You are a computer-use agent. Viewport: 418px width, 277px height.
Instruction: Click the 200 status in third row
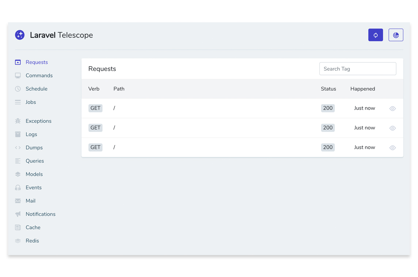click(x=328, y=147)
